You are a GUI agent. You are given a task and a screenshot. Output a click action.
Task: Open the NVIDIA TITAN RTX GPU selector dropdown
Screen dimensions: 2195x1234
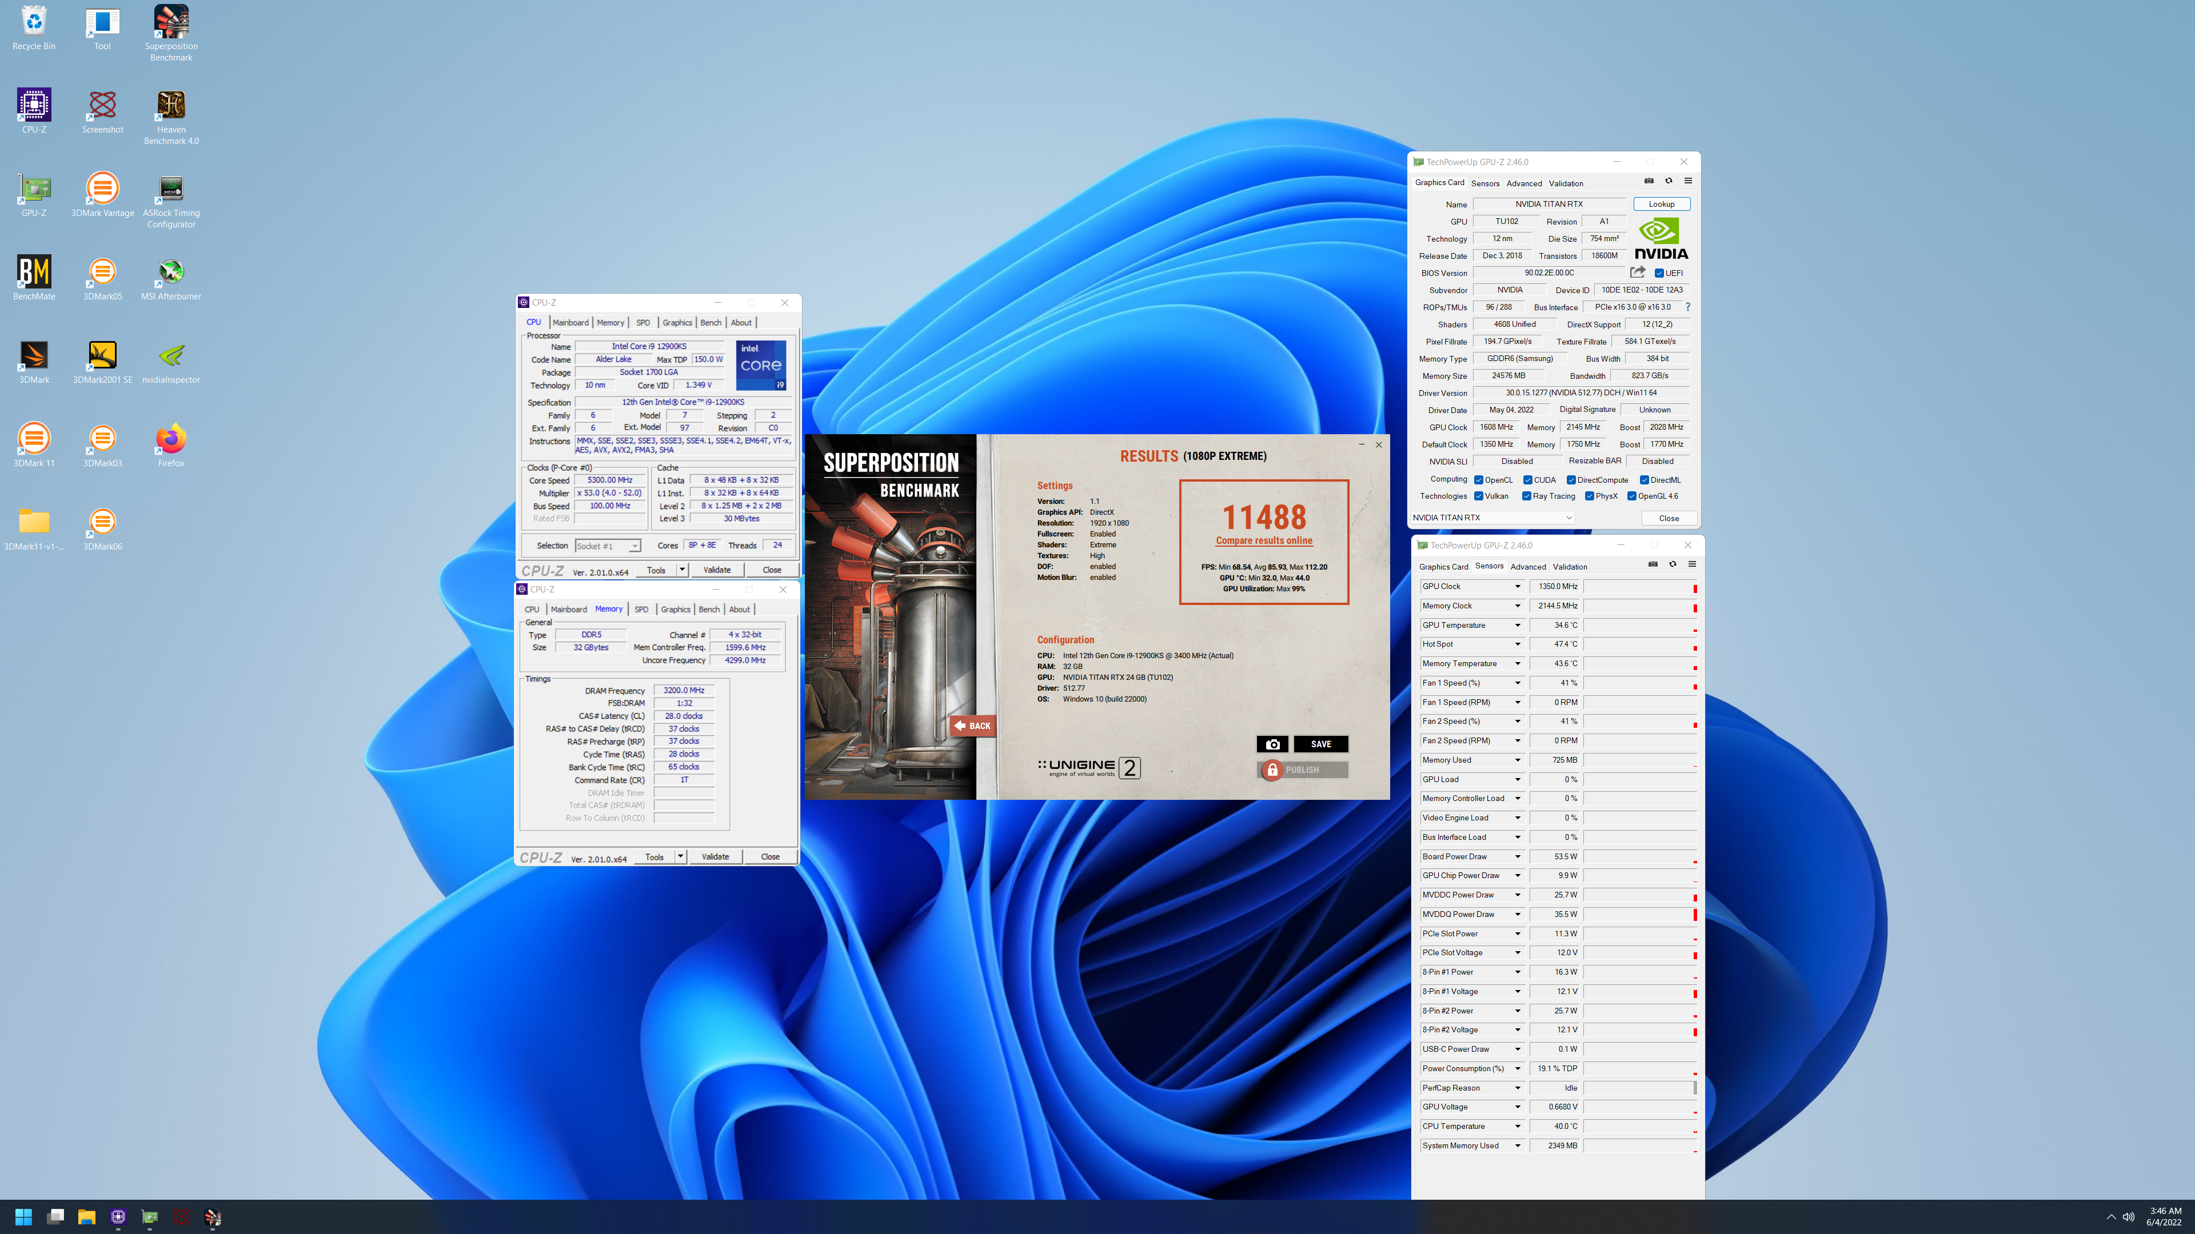click(x=1492, y=518)
